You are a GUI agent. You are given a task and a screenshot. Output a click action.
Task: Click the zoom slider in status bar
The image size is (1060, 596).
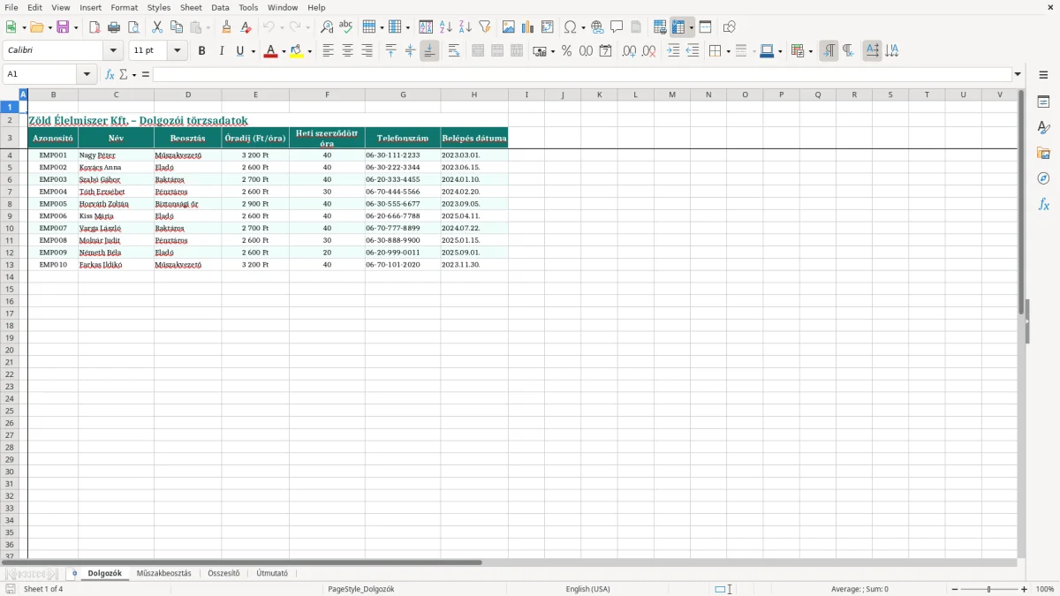click(989, 589)
